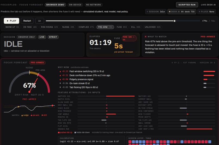Click the contribution bar for Fast window switching
This screenshot has height=145, width=219.
209,72
